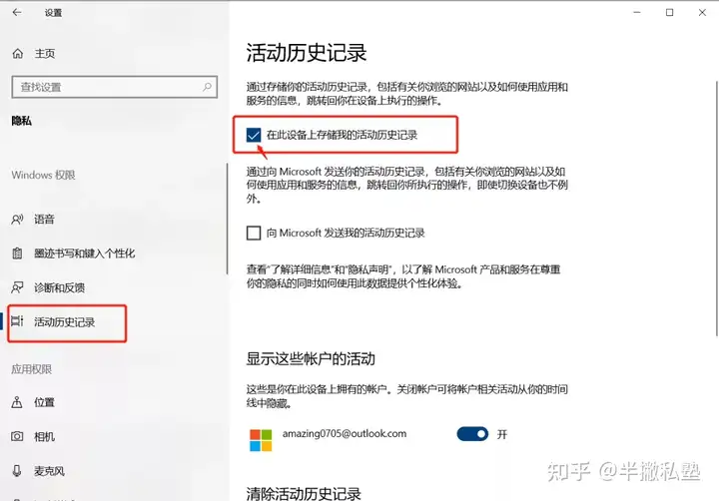Image resolution: width=719 pixels, height=501 pixels.
Task: Open the 麦克风 microphone icon
Action: [x=17, y=471]
